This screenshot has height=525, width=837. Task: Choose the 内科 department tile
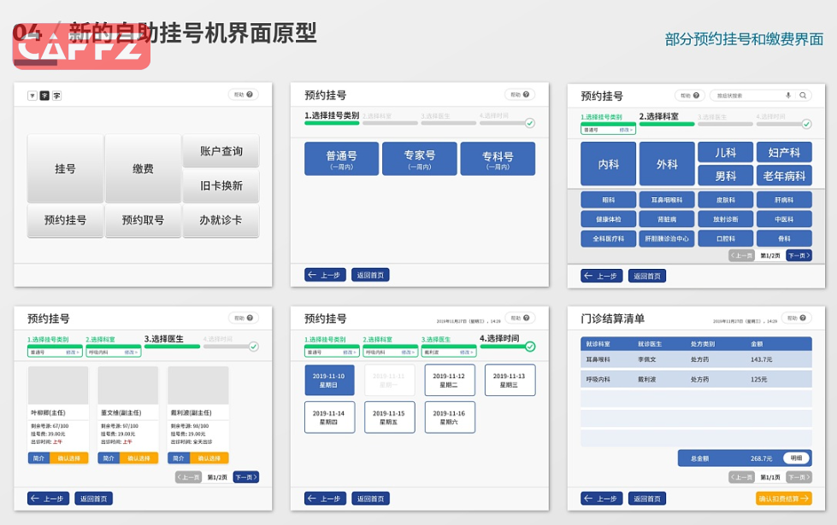609,164
